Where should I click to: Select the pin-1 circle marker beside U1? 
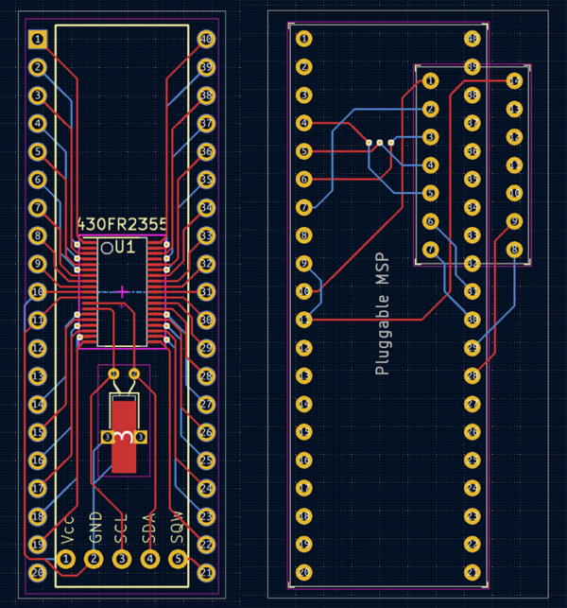108,249
